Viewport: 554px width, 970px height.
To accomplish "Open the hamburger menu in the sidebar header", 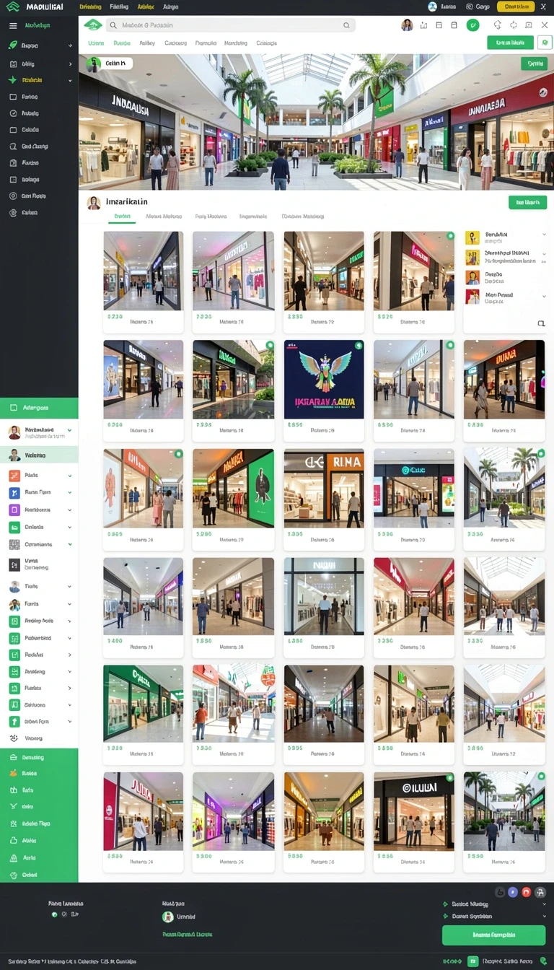I will (13, 25).
